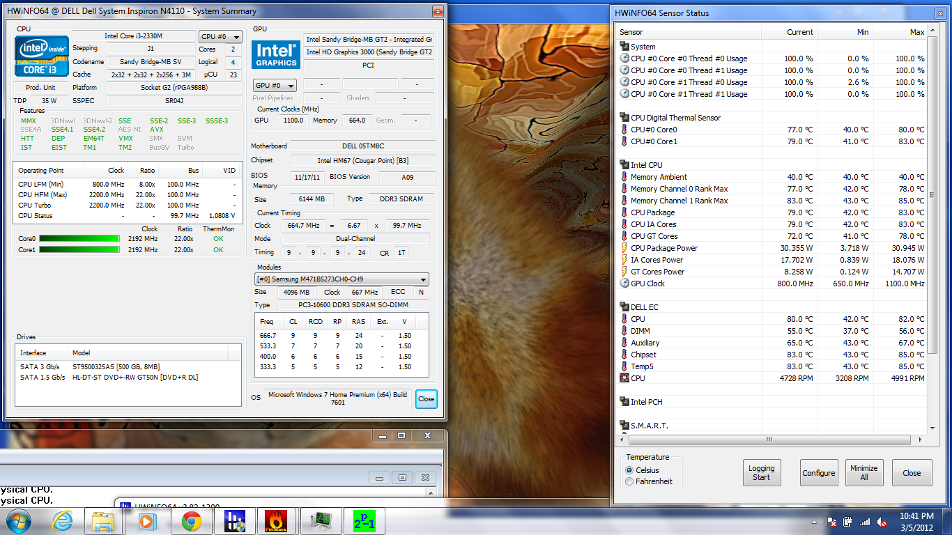The image size is (952, 535).
Task: Click the thermometer icon beside Chipset sensor
Action: pos(624,355)
